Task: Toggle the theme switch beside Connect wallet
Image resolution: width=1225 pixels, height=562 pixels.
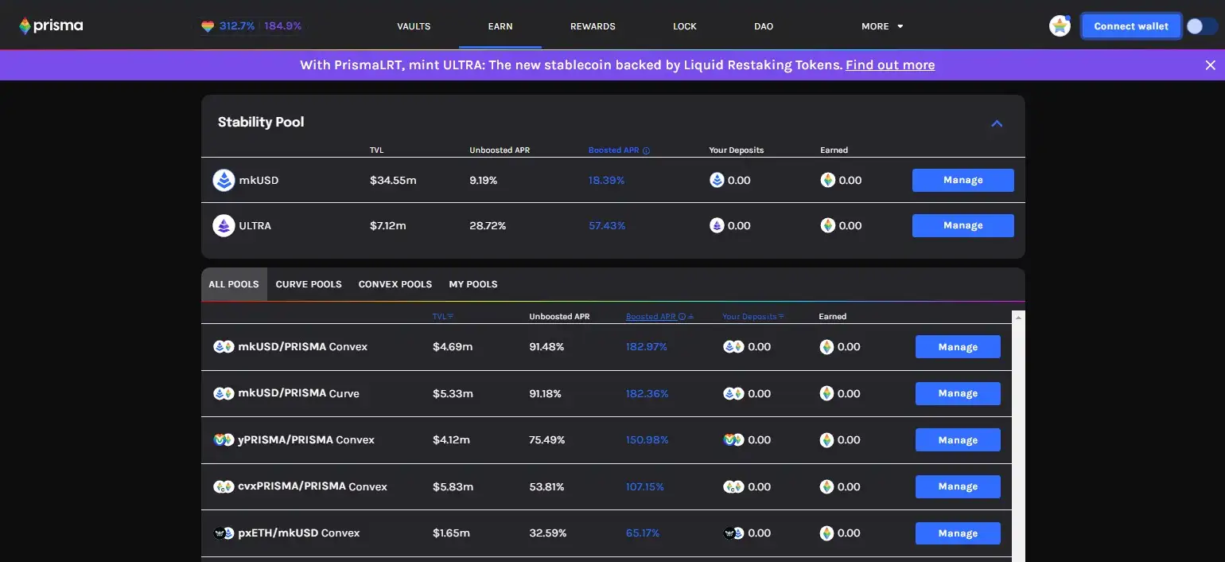Action: [x=1201, y=26]
